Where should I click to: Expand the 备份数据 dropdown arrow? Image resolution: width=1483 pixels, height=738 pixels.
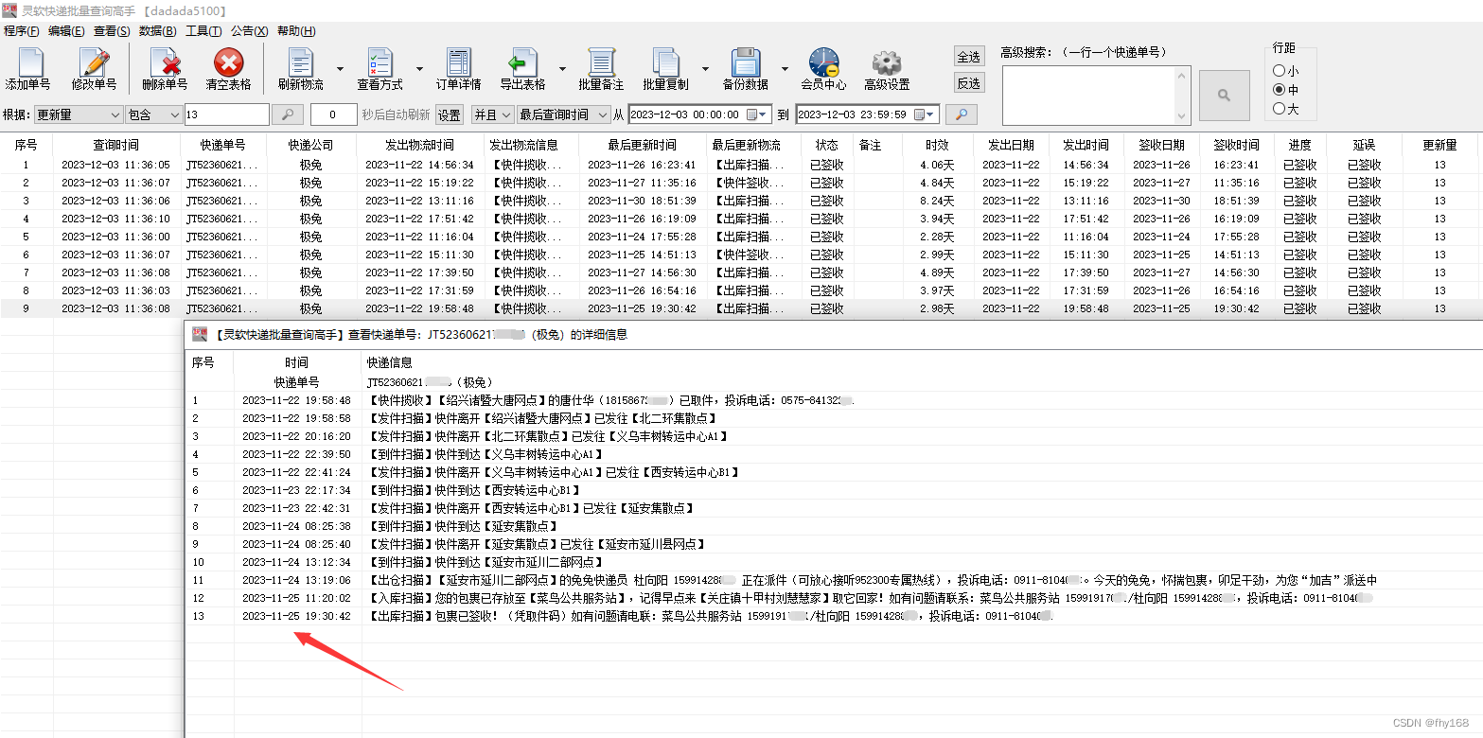point(785,68)
